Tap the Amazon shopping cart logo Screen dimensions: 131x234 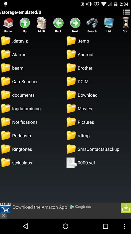pos(6,208)
